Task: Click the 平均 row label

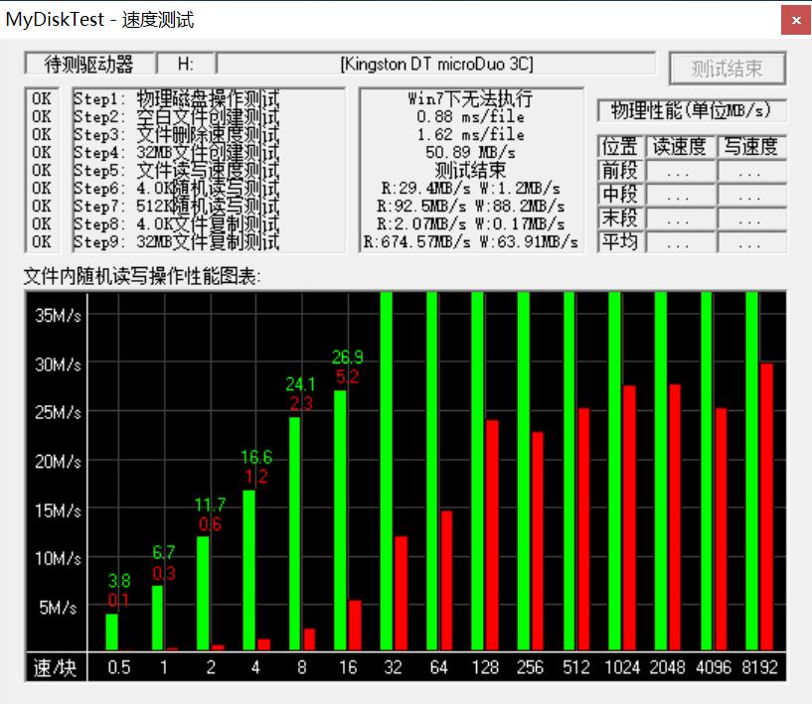Action: (x=620, y=241)
